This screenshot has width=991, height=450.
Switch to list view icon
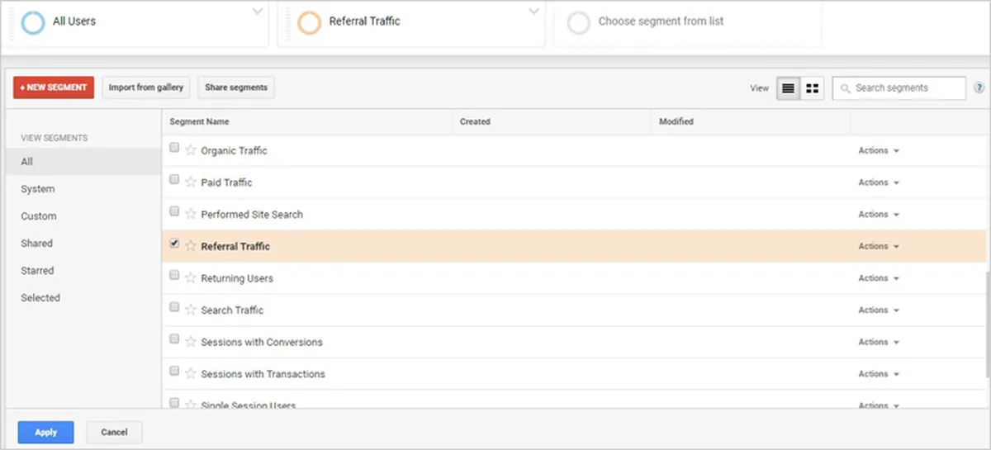789,88
